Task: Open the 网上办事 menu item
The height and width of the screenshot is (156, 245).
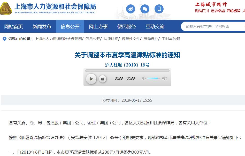Action: click(x=98, y=26)
